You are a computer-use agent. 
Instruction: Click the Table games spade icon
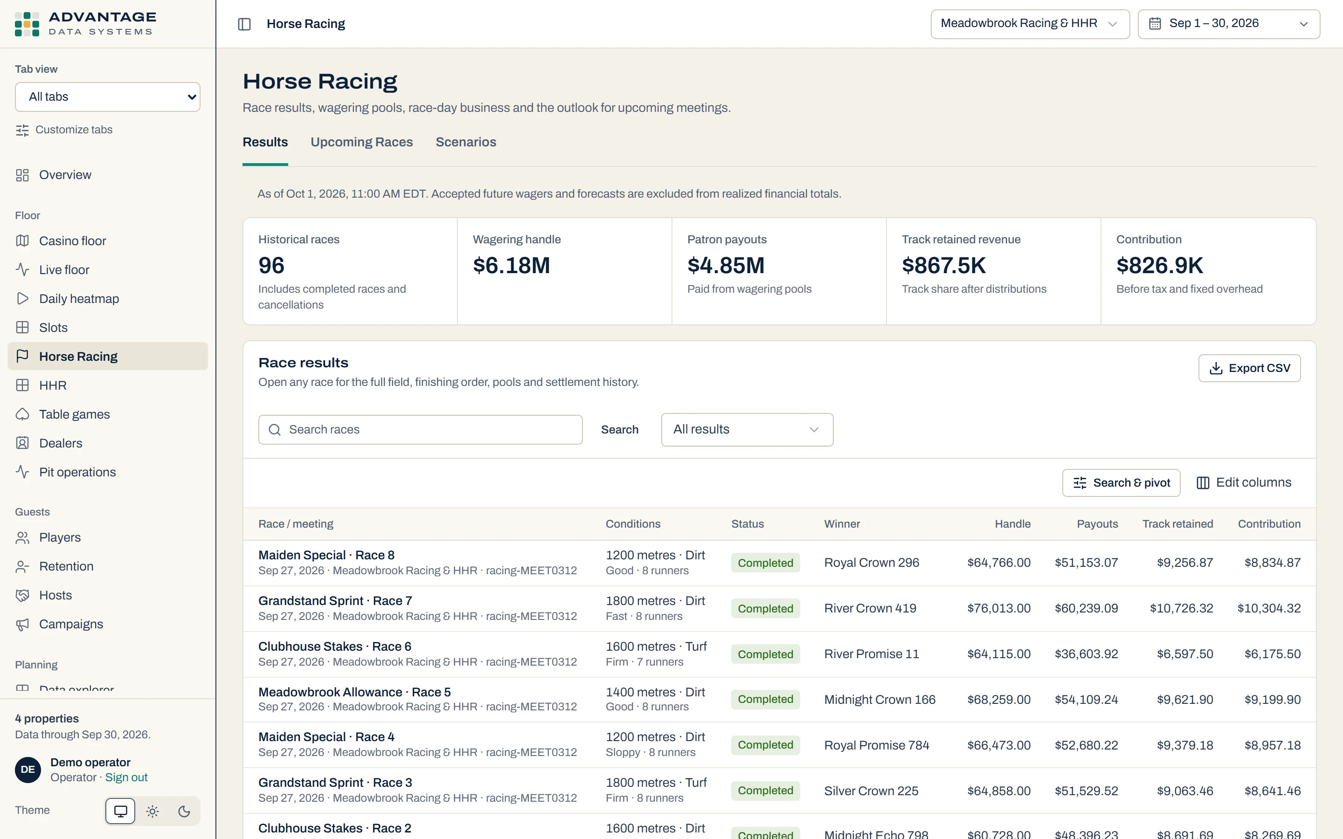coord(22,414)
